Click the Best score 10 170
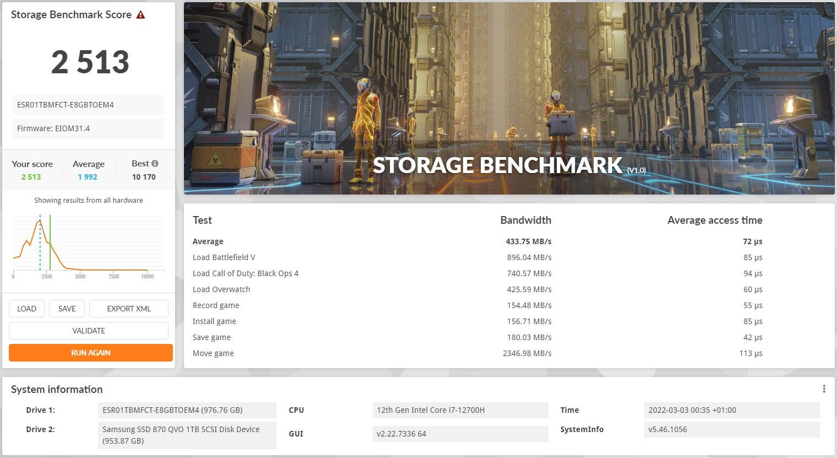This screenshot has width=837, height=458. pyautogui.click(x=144, y=177)
